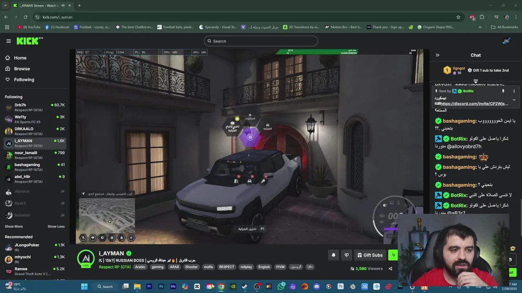
Task: Open All Bookmarks folder
Action: (x=504, y=27)
